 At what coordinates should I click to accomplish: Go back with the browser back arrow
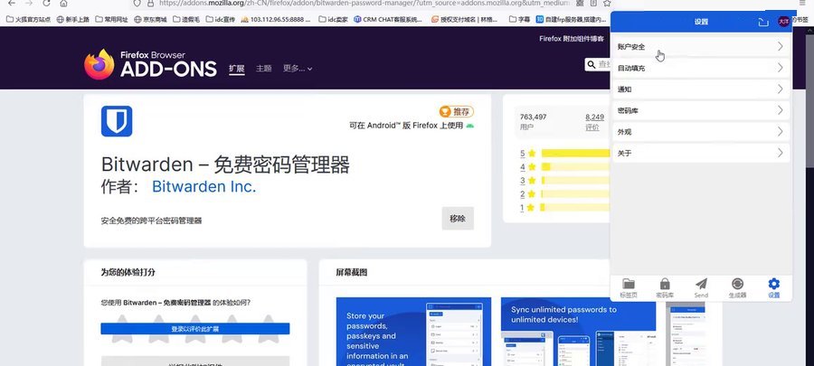[12, 3]
